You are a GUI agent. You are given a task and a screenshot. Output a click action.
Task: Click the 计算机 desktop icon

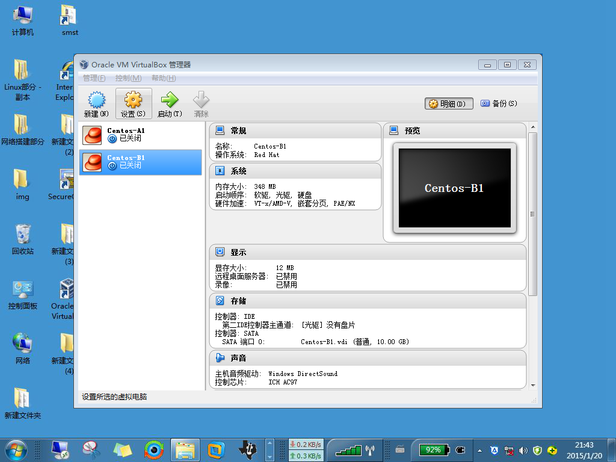click(x=22, y=21)
